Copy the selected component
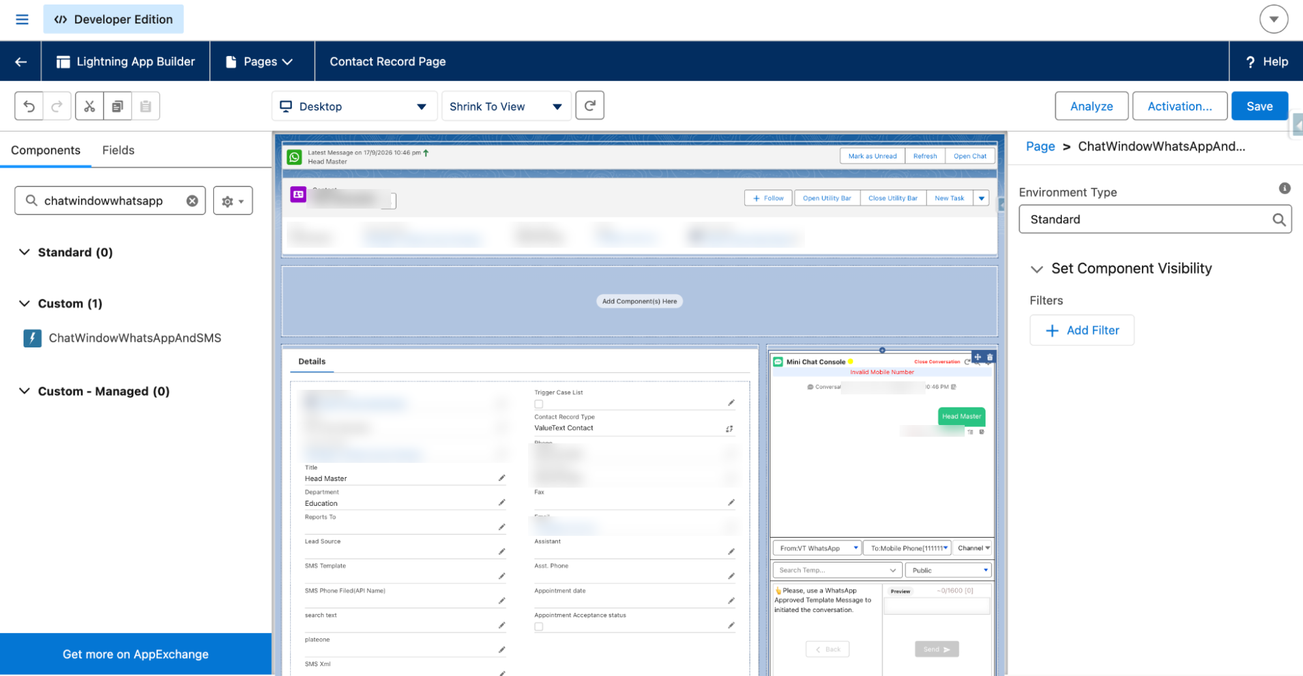The width and height of the screenshot is (1303, 676). pyautogui.click(x=117, y=106)
